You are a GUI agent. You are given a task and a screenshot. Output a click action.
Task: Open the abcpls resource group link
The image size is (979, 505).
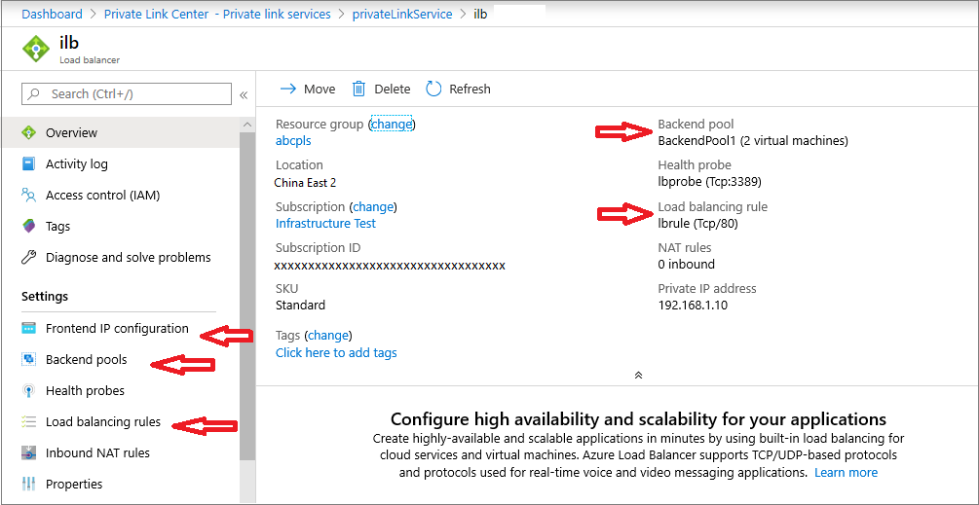(293, 141)
